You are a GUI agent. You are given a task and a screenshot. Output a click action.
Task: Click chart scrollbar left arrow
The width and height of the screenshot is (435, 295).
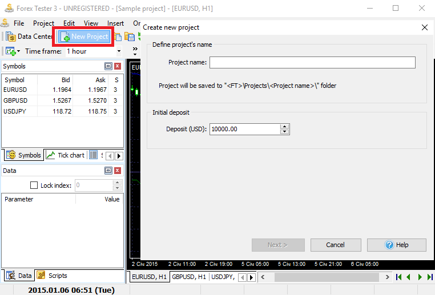click(x=263, y=277)
